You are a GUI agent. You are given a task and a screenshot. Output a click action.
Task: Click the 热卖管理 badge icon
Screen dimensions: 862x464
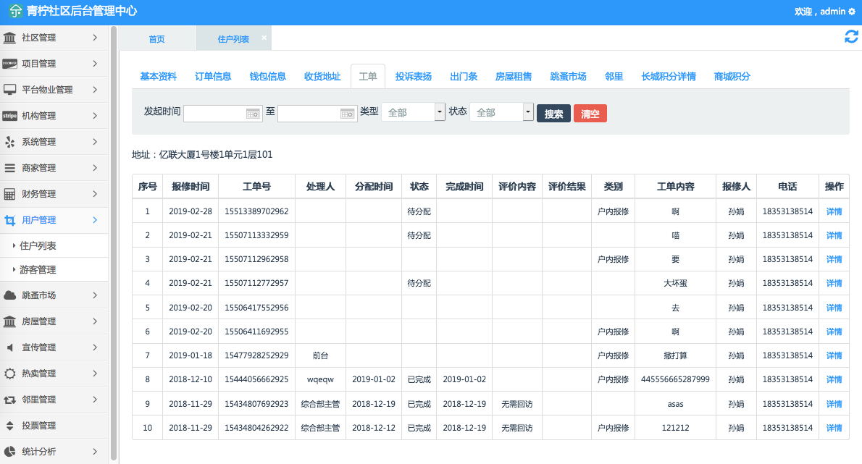click(9, 374)
